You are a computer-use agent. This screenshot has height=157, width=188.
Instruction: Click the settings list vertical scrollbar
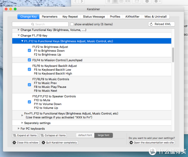click(173, 55)
